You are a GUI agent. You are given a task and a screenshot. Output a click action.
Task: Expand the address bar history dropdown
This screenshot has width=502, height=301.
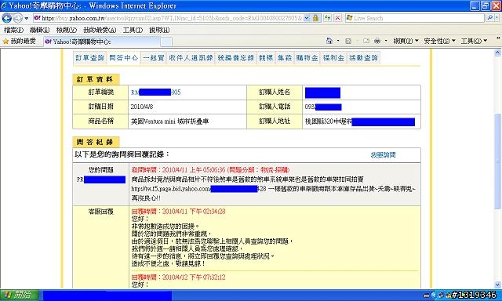pos(307,18)
